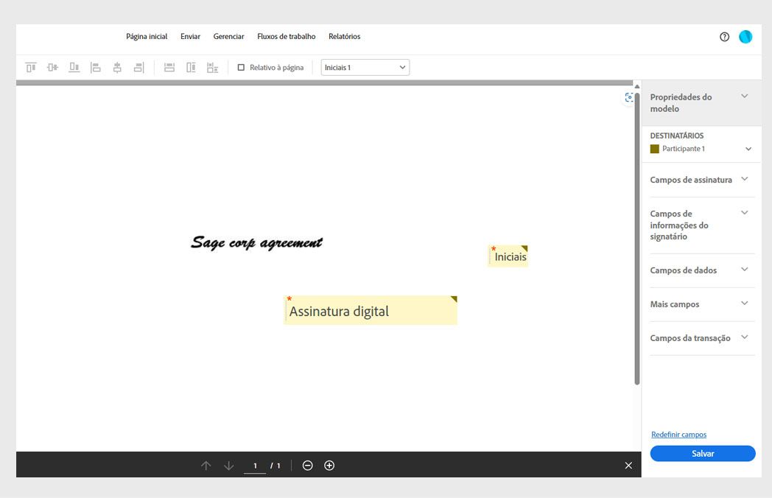Viewport: 772px width, 498px height.
Task: Click the Sage corp agreement title text
Action: pyautogui.click(x=256, y=242)
